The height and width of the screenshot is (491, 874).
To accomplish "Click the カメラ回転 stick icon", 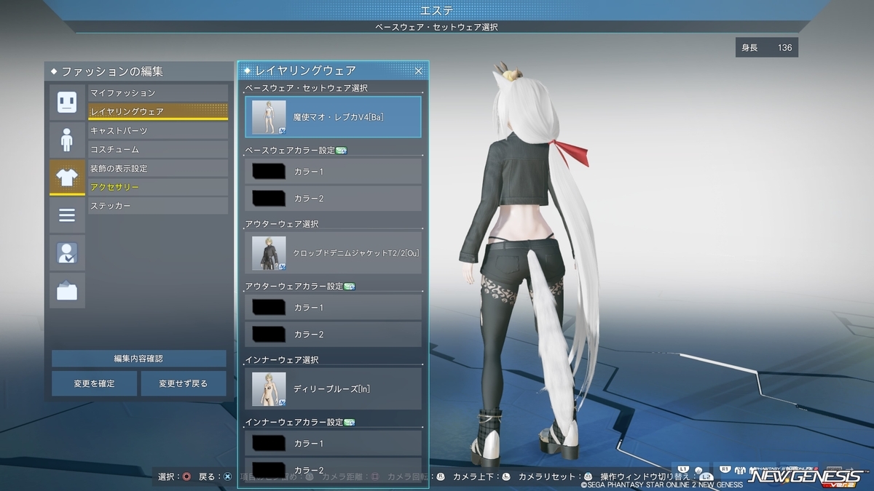I will (x=441, y=477).
